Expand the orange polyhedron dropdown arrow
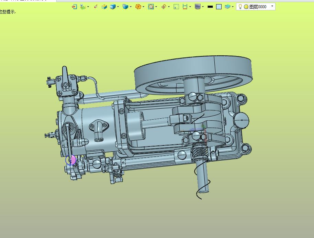 coord(143,7)
